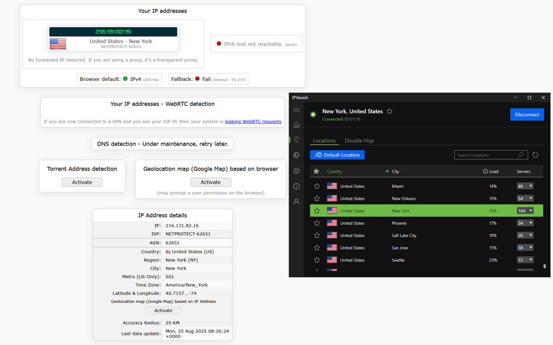
Task: Open the leaking WebRTC requests link
Action: pyautogui.click(x=253, y=121)
